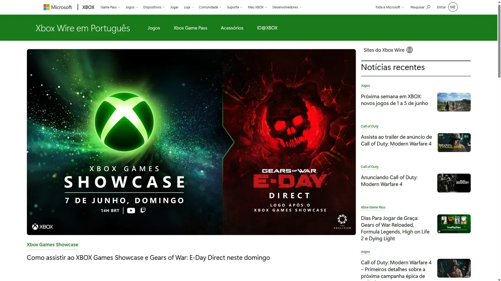Click the FreePlayDays thumbnail
The height and width of the screenshot is (281, 501).
[454, 224]
